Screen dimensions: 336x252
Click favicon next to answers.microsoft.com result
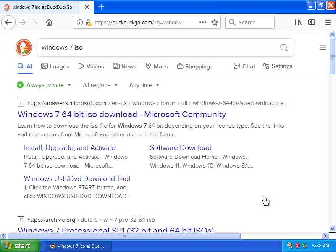[21, 103]
